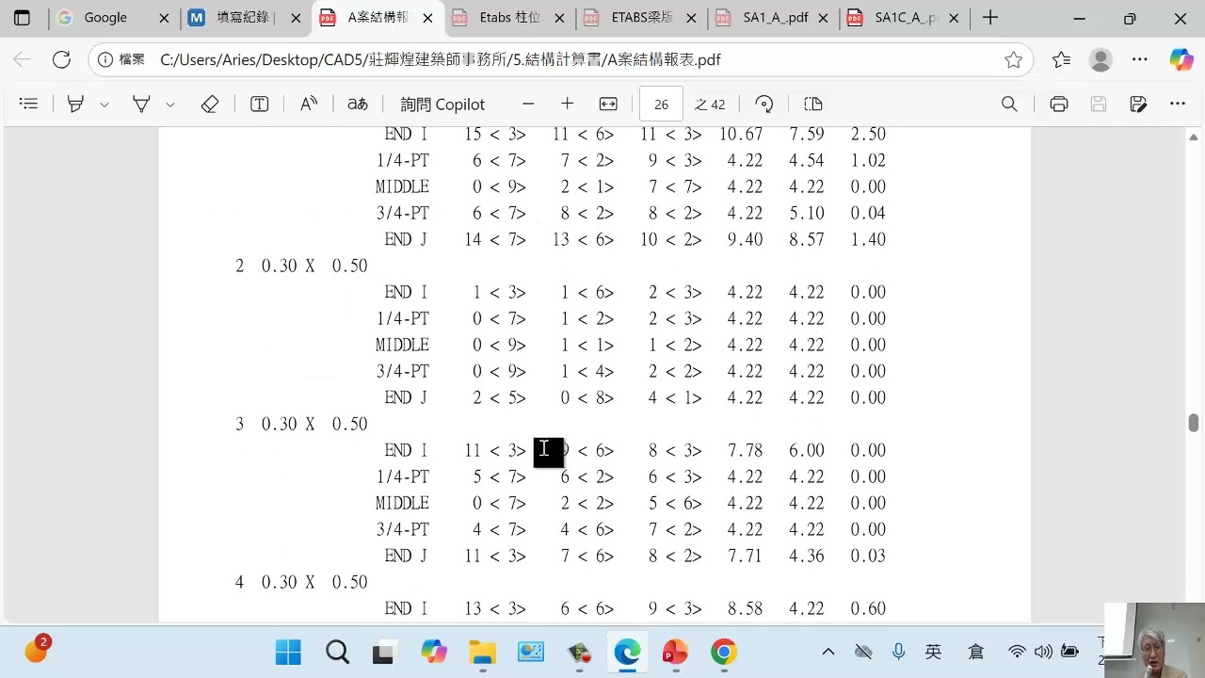Toggle the 英 input language indicator
Screen dimensions: 1205x678
933,652
